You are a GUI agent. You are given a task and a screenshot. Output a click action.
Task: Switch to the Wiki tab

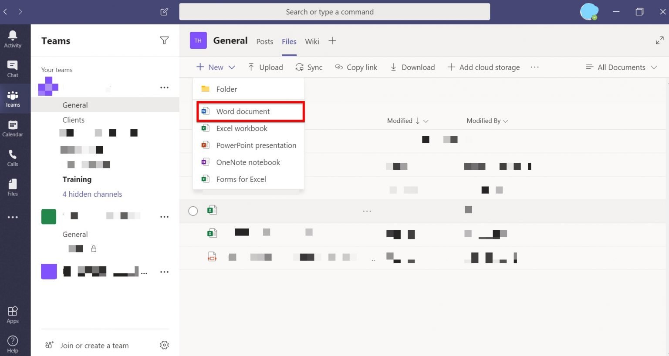(312, 41)
